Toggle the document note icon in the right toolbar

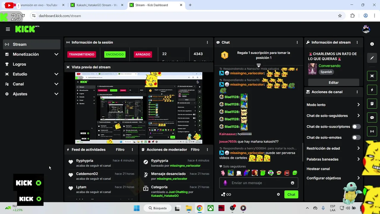click(372, 104)
